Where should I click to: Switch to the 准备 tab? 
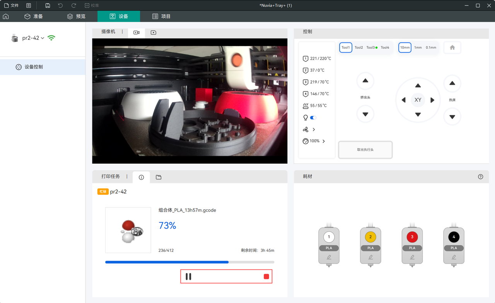34,16
